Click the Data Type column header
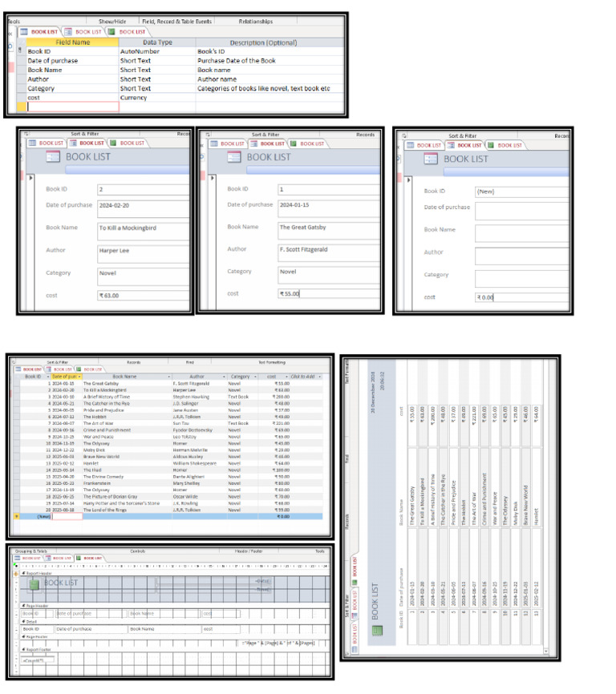616x694 pixels. (157, 42)
